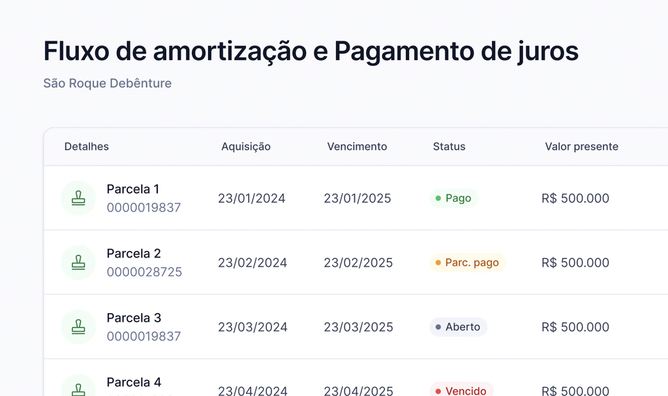This screenshot has height=396, width=668.
Task: Click the Vencimento column header
Action: tap(357, 147)
